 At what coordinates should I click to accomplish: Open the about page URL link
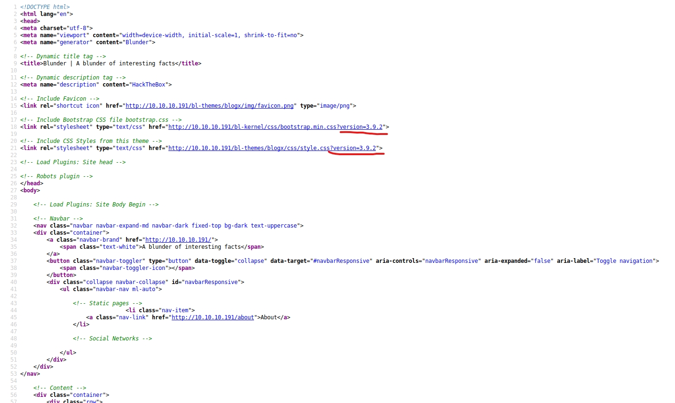pyautogui.click(x=213, y=317)
